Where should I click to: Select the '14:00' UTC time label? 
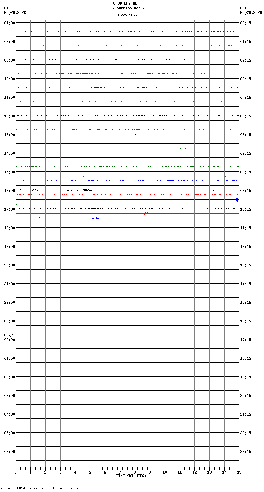pyautogui.click(x=10, y=153)
